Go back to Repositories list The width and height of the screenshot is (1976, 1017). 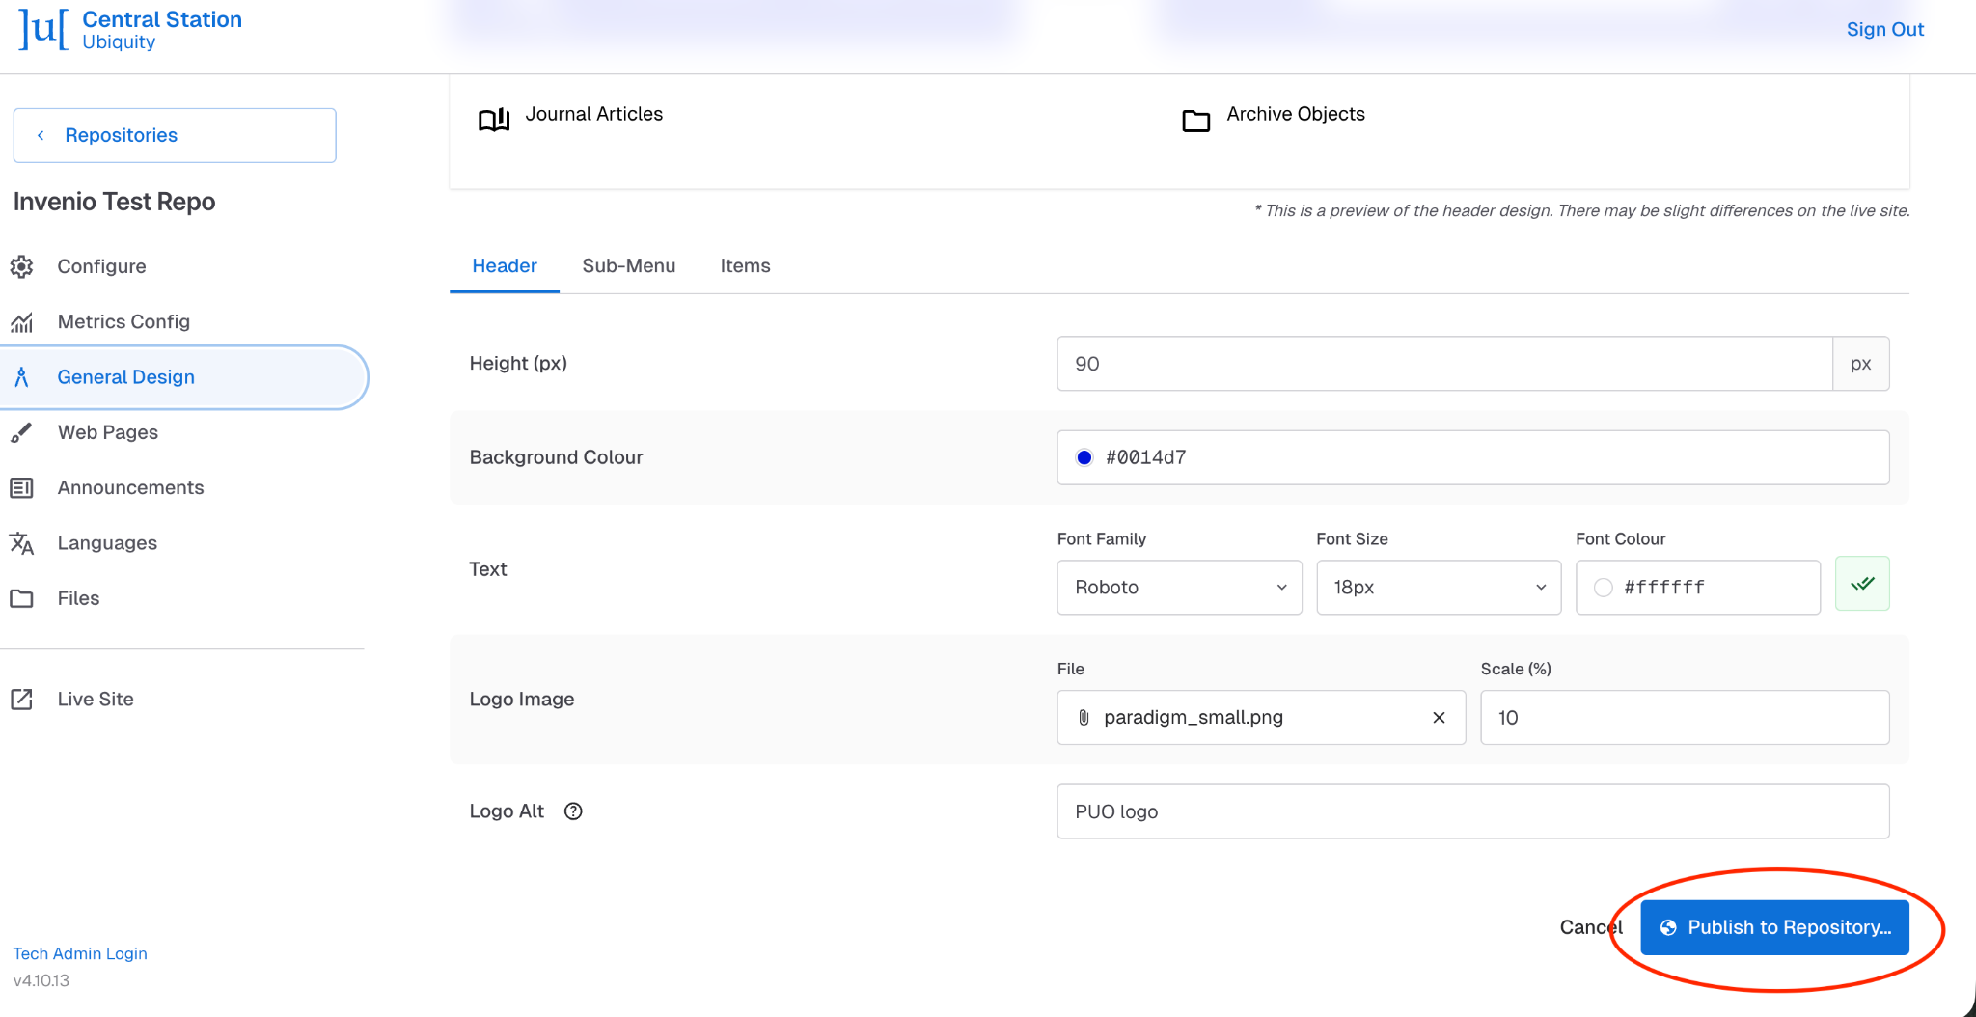click(175, 135)
